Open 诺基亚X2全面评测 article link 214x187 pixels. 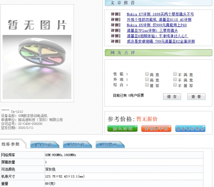[x=160, y=41]
